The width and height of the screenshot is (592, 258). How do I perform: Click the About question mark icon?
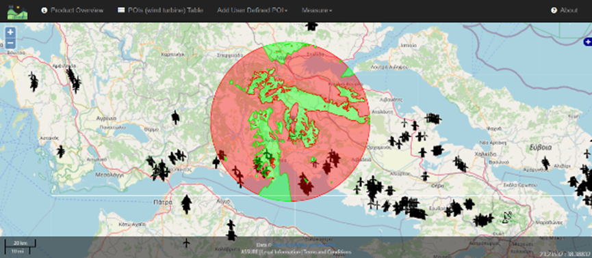554,10
